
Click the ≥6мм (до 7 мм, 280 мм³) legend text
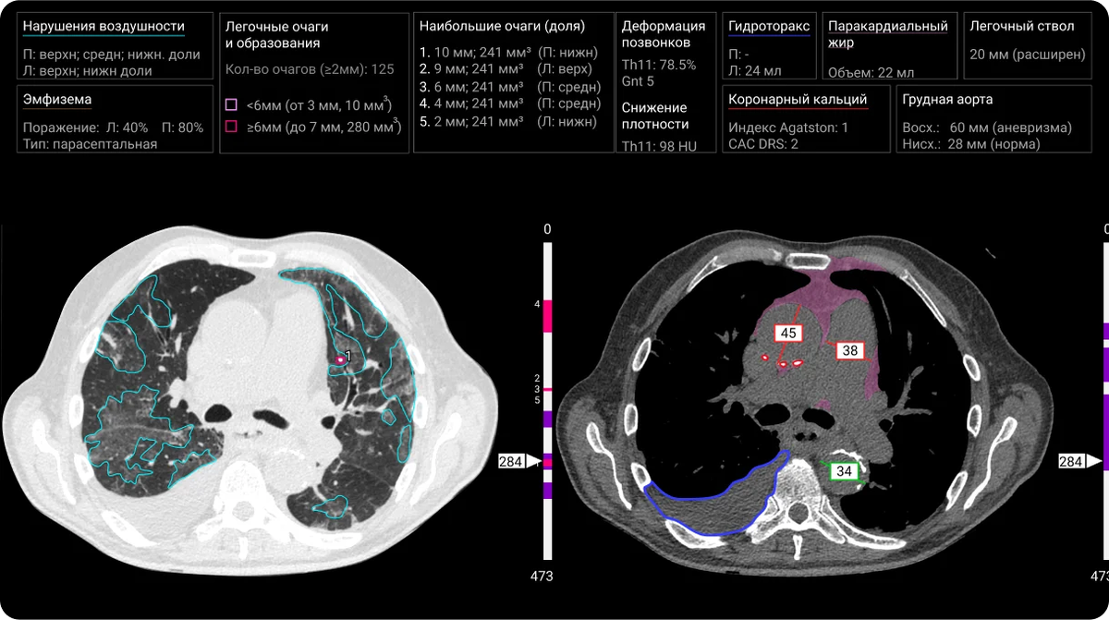click(323, 128)
